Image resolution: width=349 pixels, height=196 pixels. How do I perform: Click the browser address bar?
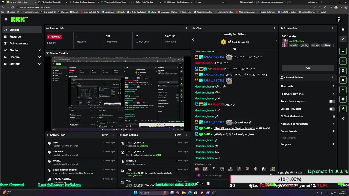pyautogui.click(x=164, y=7)
